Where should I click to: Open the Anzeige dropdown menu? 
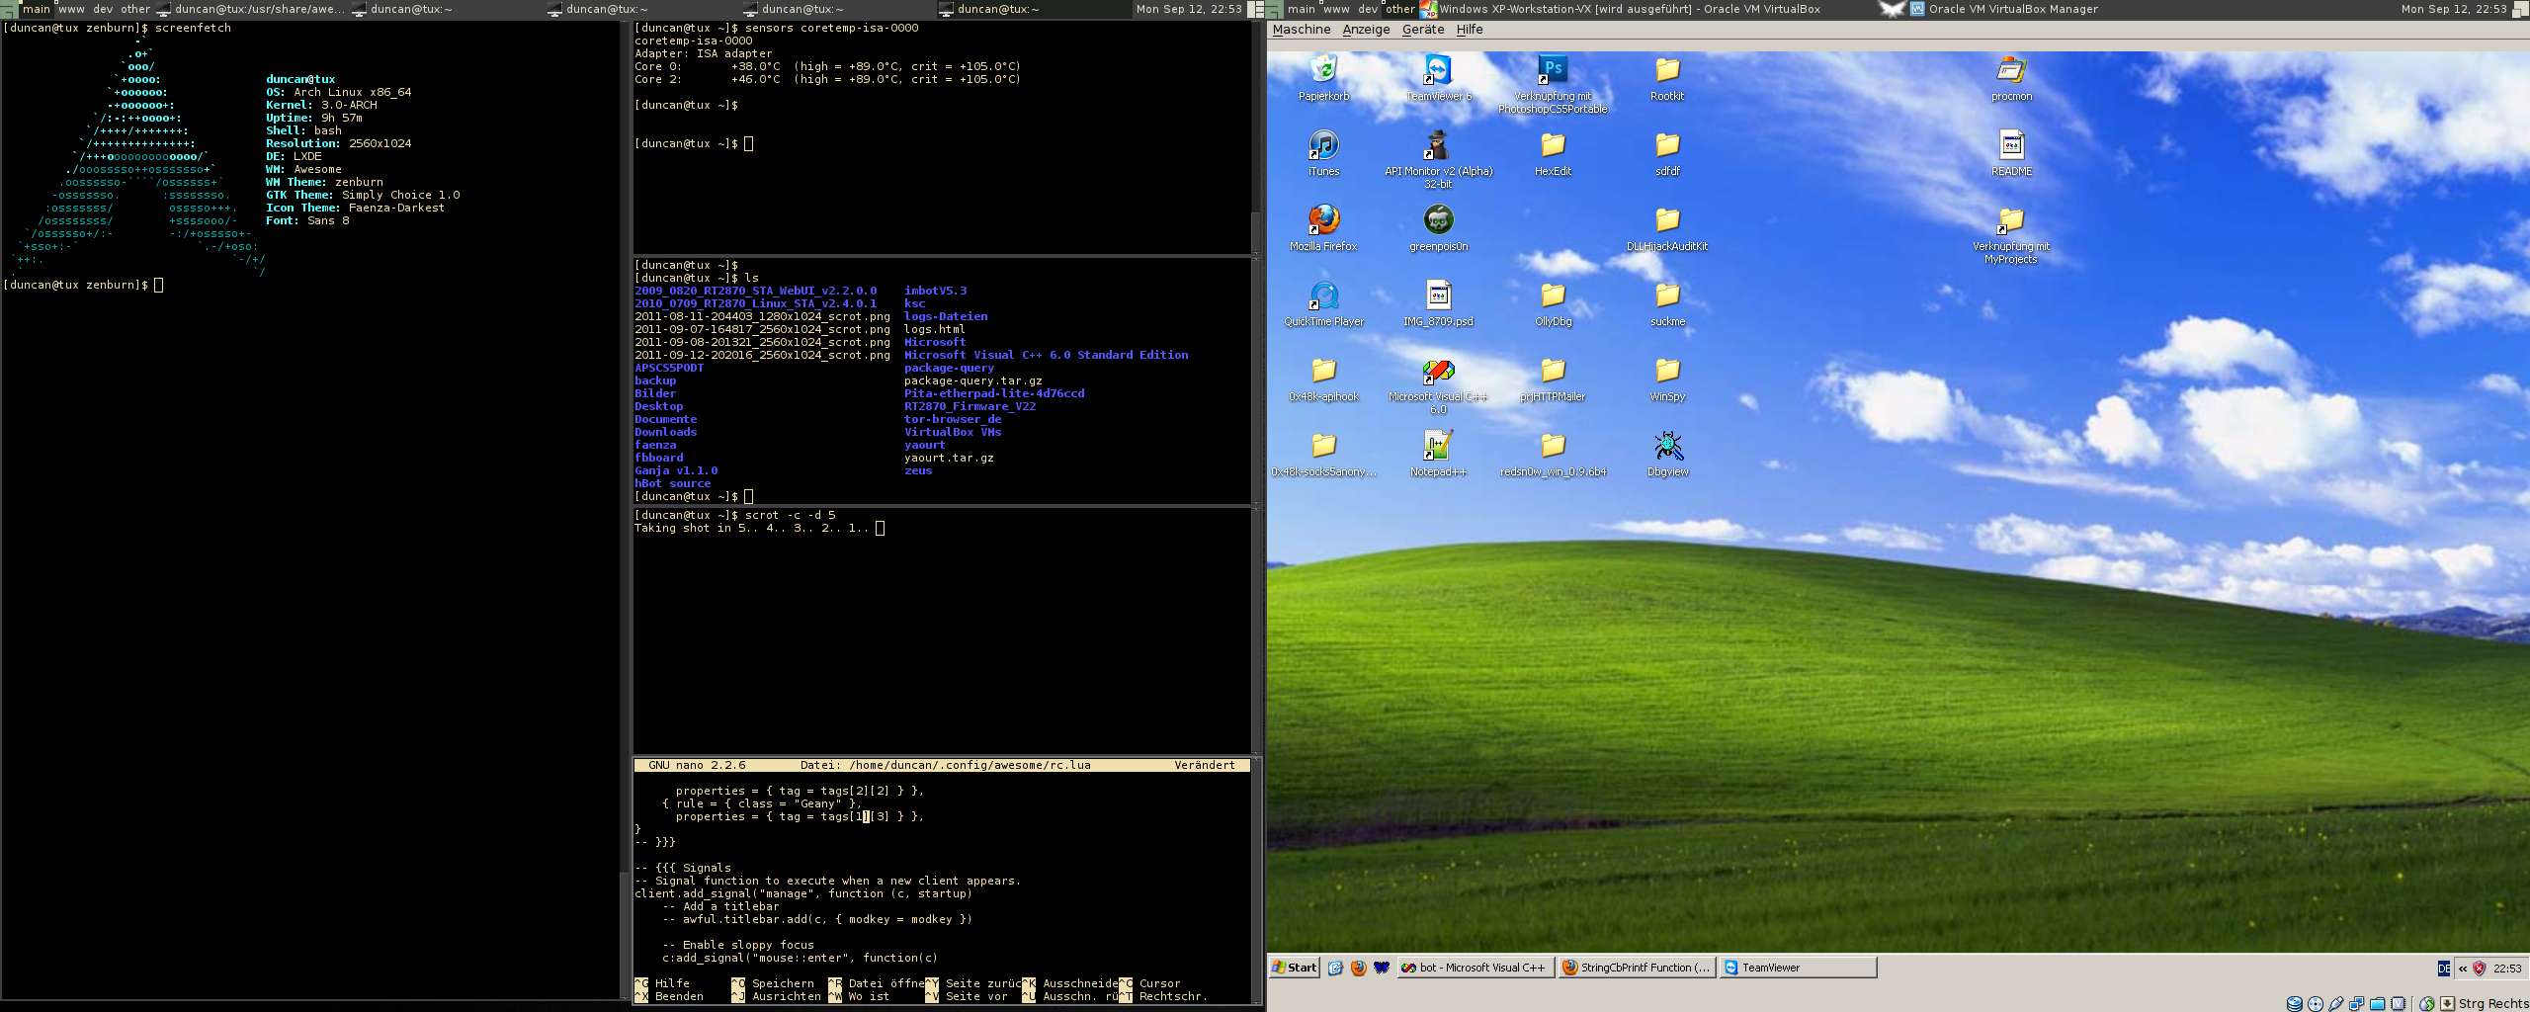click(1366, 30)
